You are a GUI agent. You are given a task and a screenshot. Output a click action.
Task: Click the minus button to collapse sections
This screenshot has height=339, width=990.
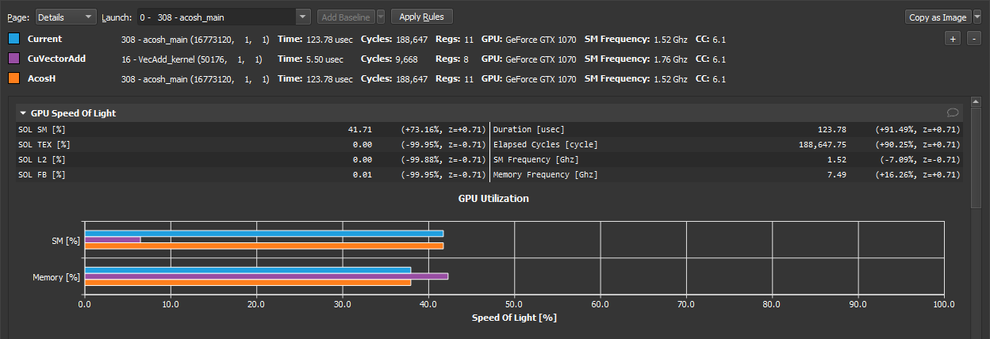[974, 39]
